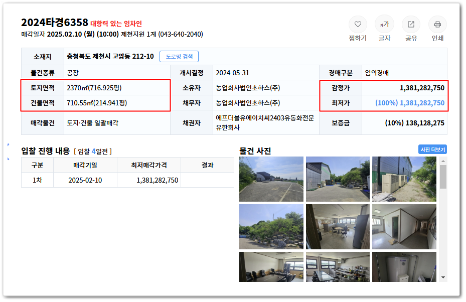Viewport: 466px width, 302px height.
Task: Click the 개시결정 date 2024-05-31
Action: 232,73
